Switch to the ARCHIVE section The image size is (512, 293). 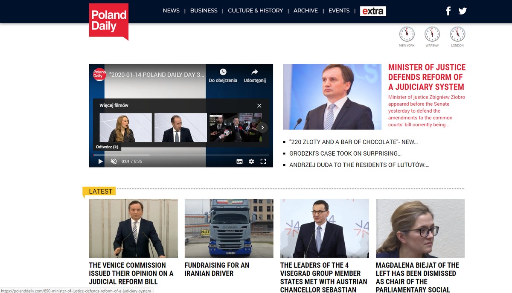305,10
